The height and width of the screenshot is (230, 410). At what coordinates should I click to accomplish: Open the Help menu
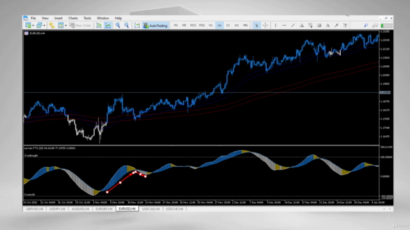click(x=118, y=18)
